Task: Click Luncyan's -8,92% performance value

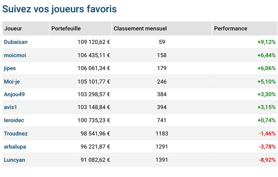Action: [267, 160]
